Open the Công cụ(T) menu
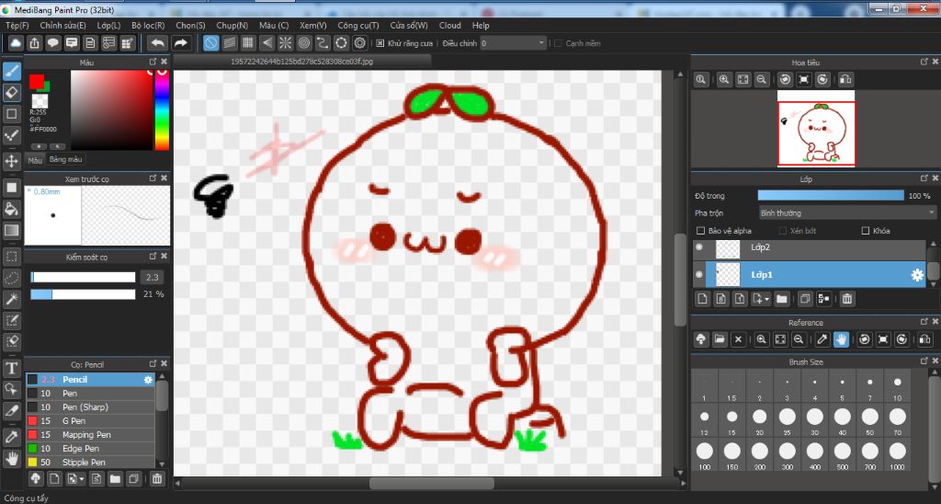The width and height of the screenshot is (941, 504). [358, 25]
